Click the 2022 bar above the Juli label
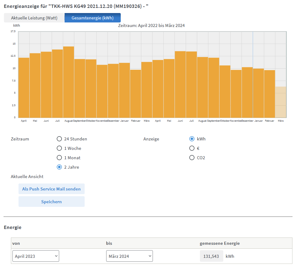 tap(57, 83)
